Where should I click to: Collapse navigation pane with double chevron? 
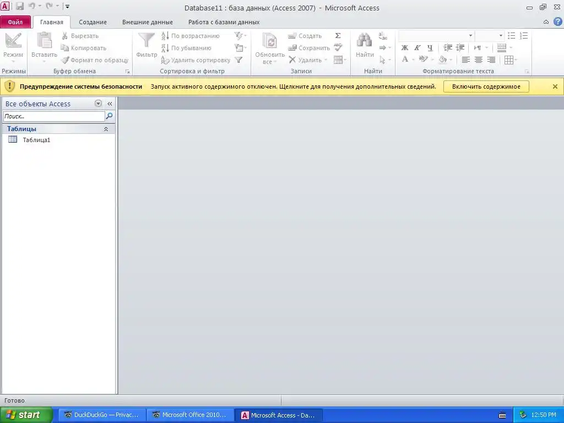[110, 104]
